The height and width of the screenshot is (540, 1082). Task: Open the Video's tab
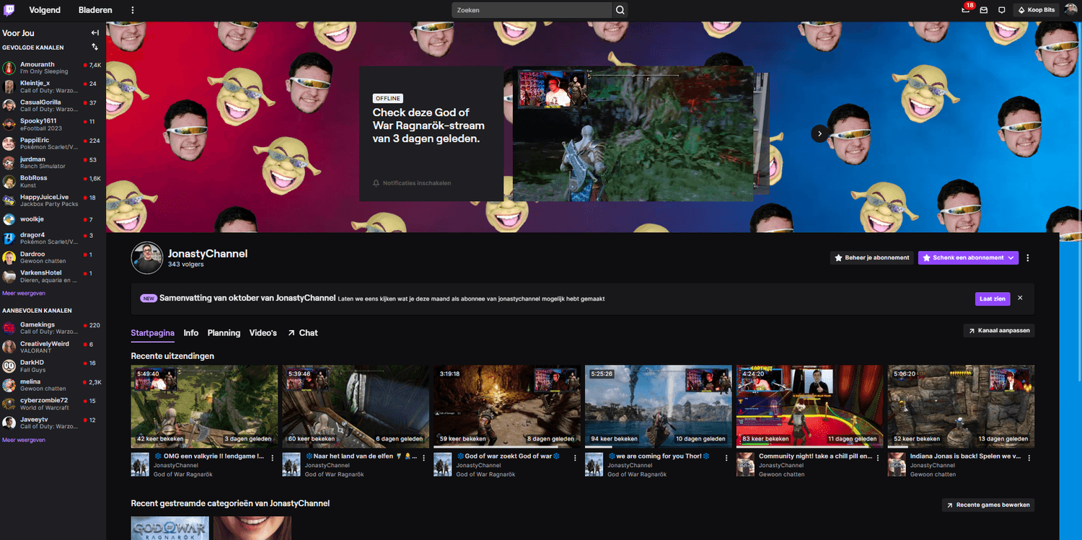click(x=263, y=333)
